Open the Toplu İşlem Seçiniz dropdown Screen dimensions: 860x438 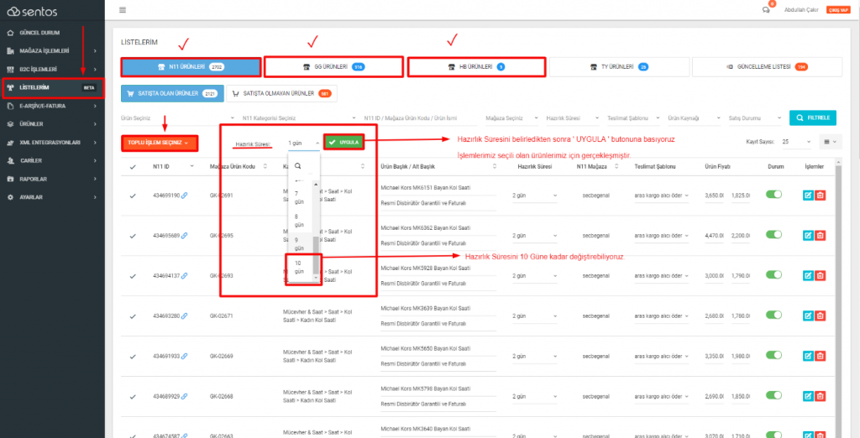pyautogui.click(x=159, y=143)
